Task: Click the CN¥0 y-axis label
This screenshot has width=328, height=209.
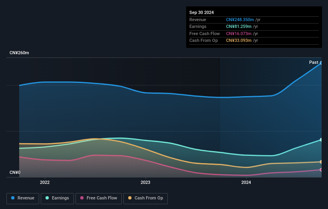Action: 15,172
